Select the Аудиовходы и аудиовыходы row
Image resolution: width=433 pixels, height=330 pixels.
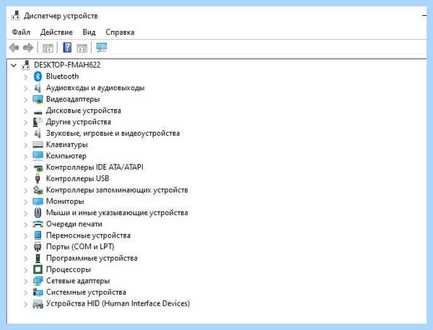point(95,88)
